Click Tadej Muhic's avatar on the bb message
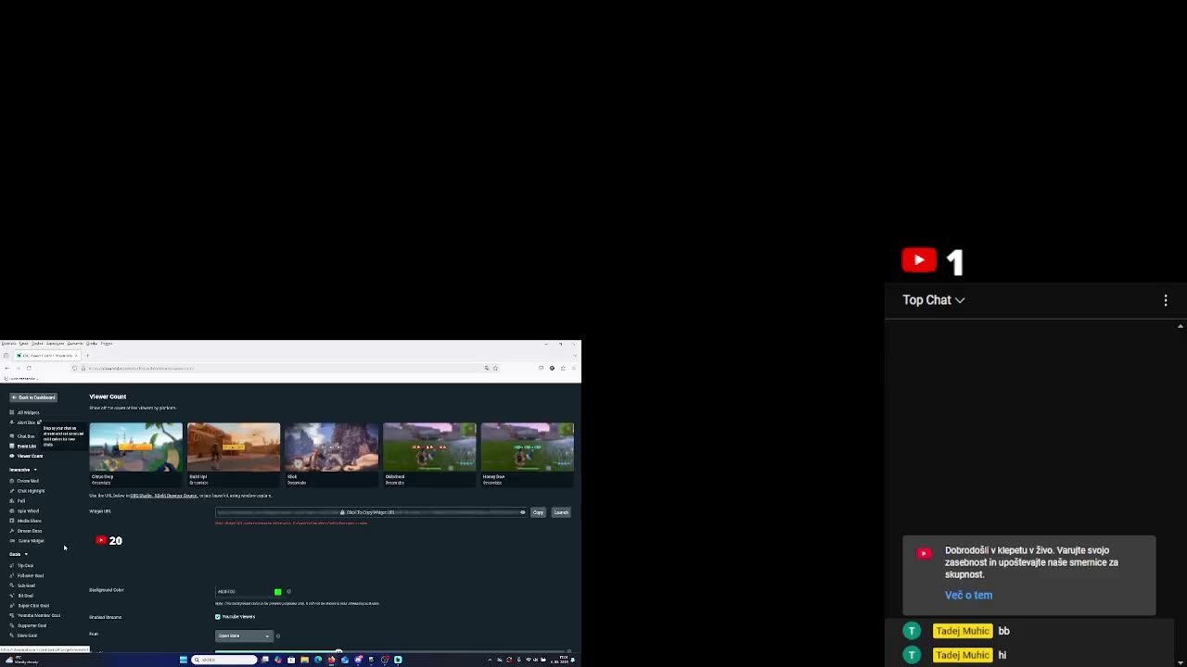1187x667 pixels. pos(913,631)
